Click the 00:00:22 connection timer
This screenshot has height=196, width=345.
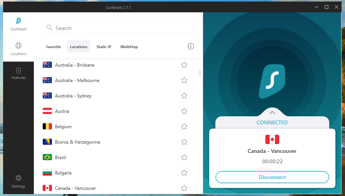click(272, 161)
